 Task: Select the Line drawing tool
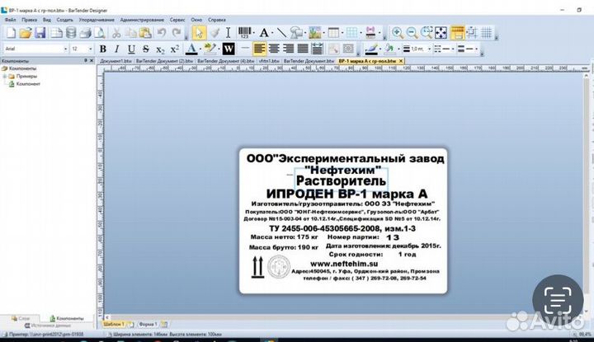[x=281, y=33]
